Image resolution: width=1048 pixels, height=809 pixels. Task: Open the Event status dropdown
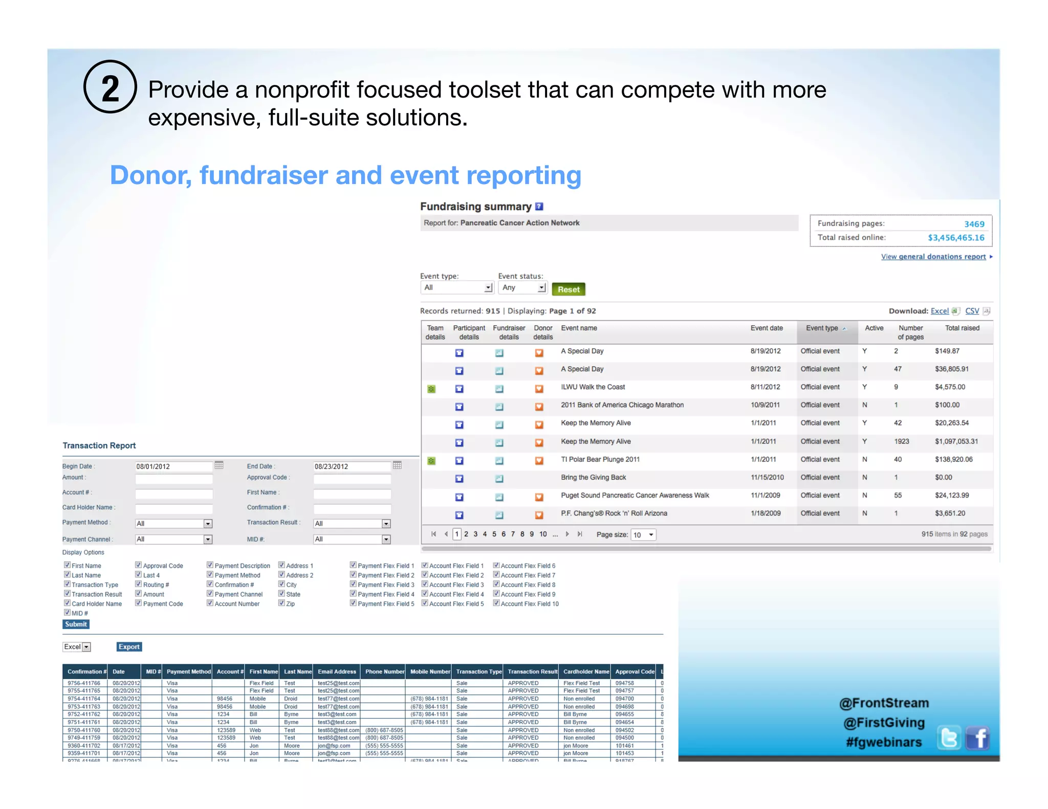(522, 287)
